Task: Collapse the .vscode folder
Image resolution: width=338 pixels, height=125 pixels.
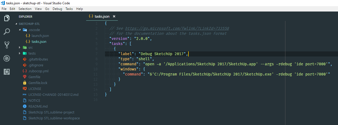Action: click(x=20, y=30)
